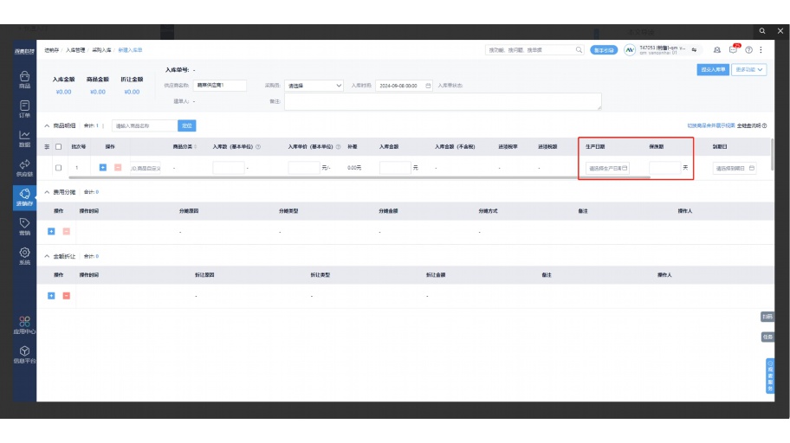Go to 采购入库 in breadcrumb
The width and height of the screenshot is (790, 443).
click(x=101, y=50)
